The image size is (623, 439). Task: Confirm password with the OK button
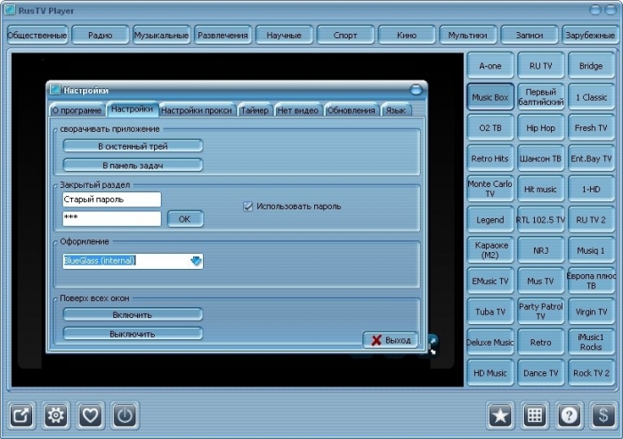click(x=185, y=218)
